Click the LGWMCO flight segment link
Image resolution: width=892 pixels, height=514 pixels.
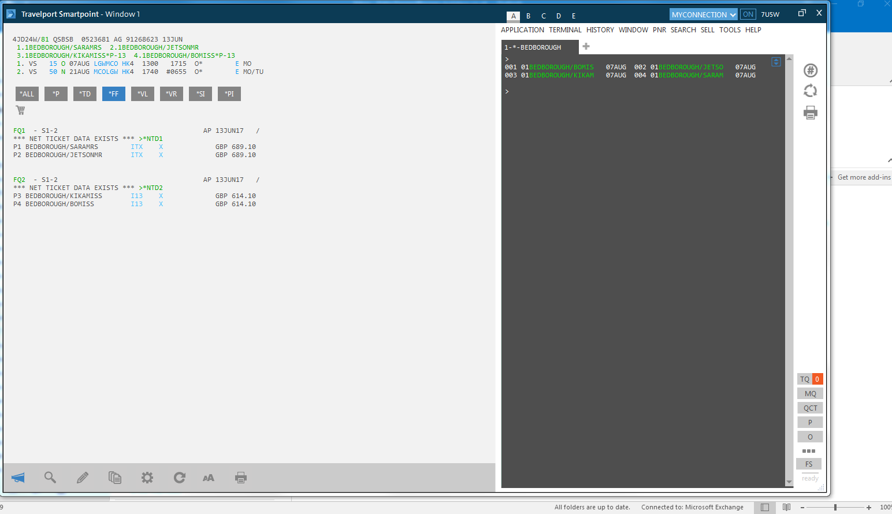click(x=106, y=64)
